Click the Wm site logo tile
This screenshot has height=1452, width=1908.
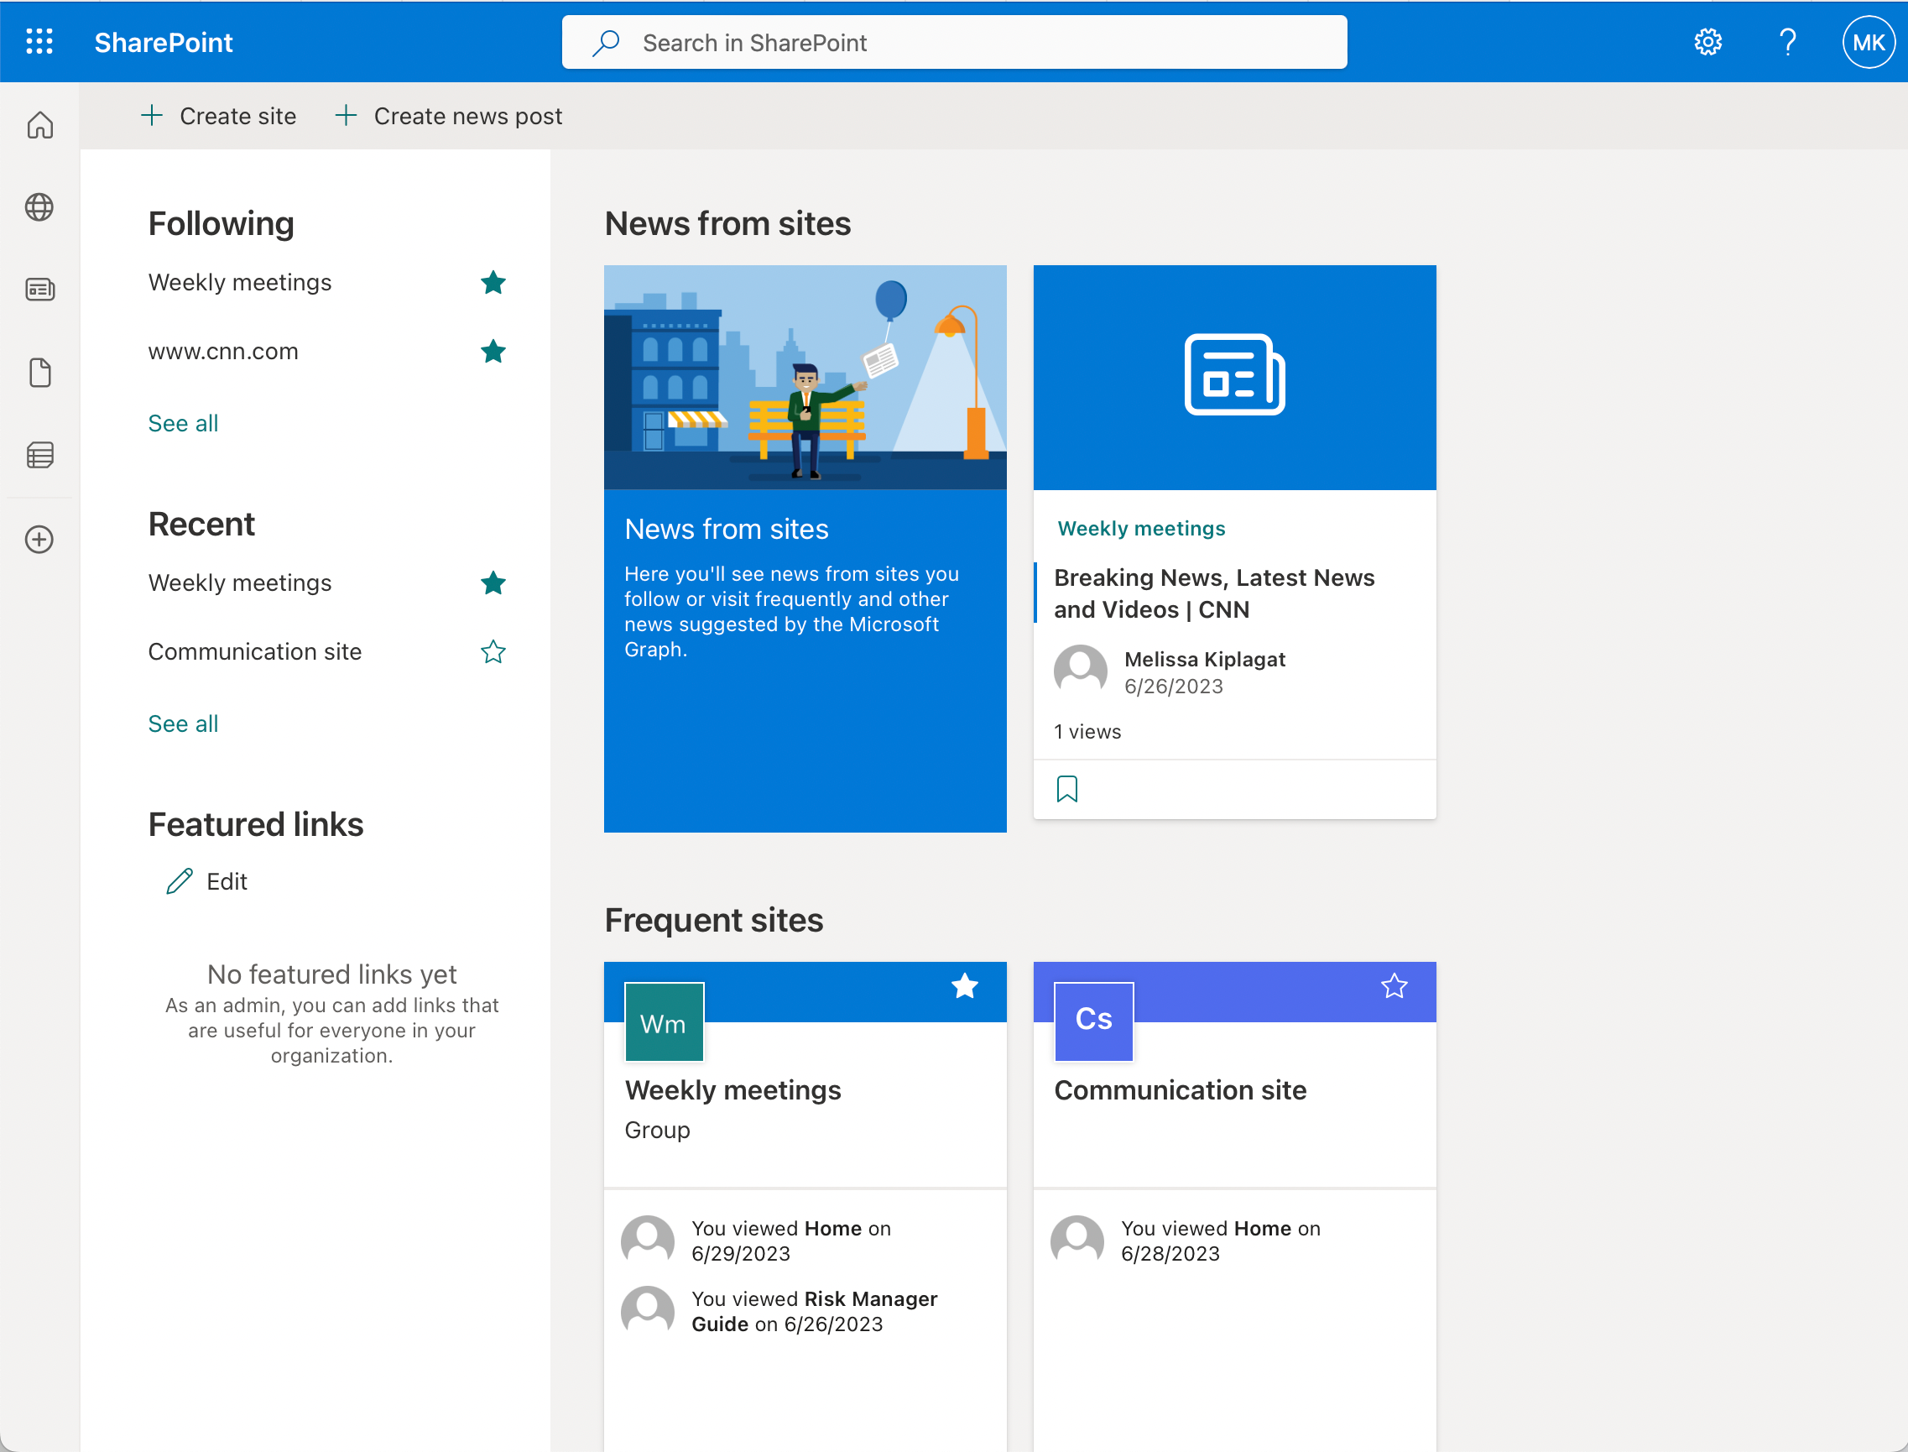click(x=664, y=1021)
